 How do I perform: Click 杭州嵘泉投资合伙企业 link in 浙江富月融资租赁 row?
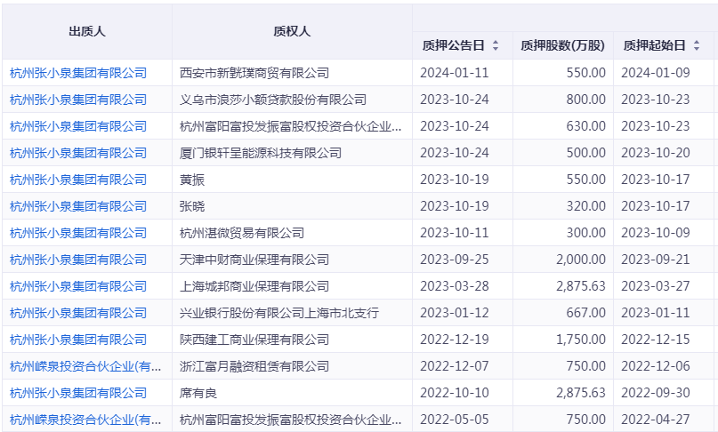(x=85, y=366)
